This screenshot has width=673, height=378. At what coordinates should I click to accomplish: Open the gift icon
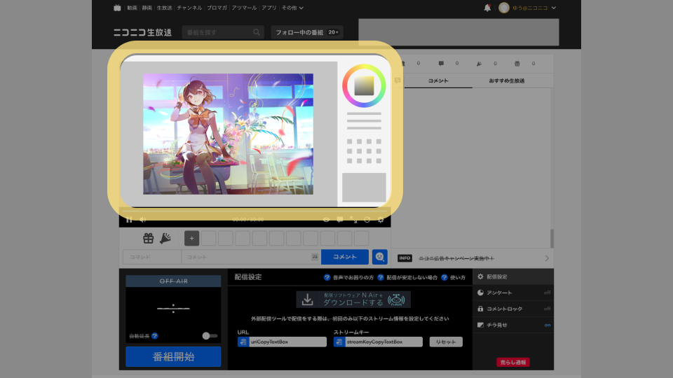[x=149, y=238]
